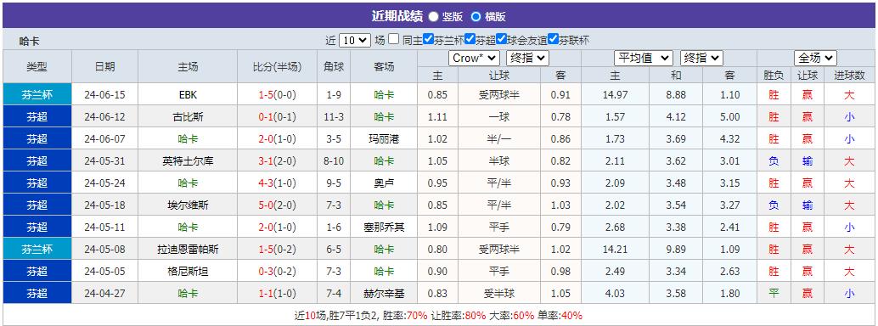The image size is (878, 326).
Task: Click the 近期战绩 title
Action: 397,16
